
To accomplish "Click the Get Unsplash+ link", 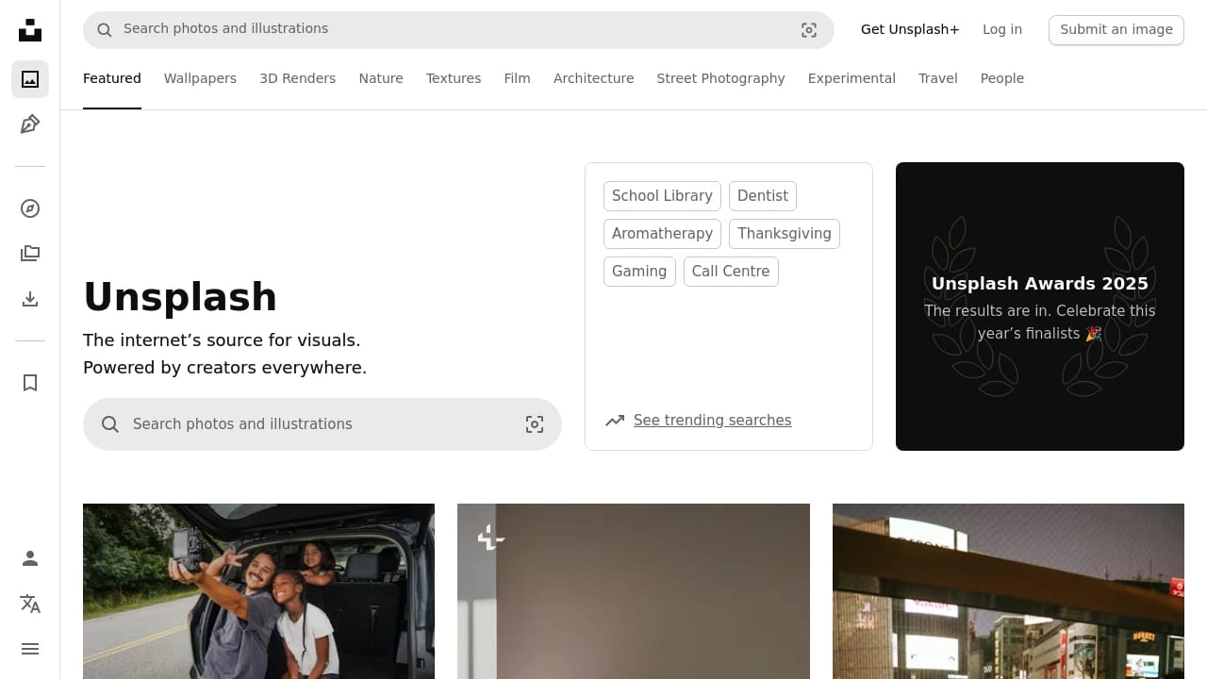I will click(909, 29).
